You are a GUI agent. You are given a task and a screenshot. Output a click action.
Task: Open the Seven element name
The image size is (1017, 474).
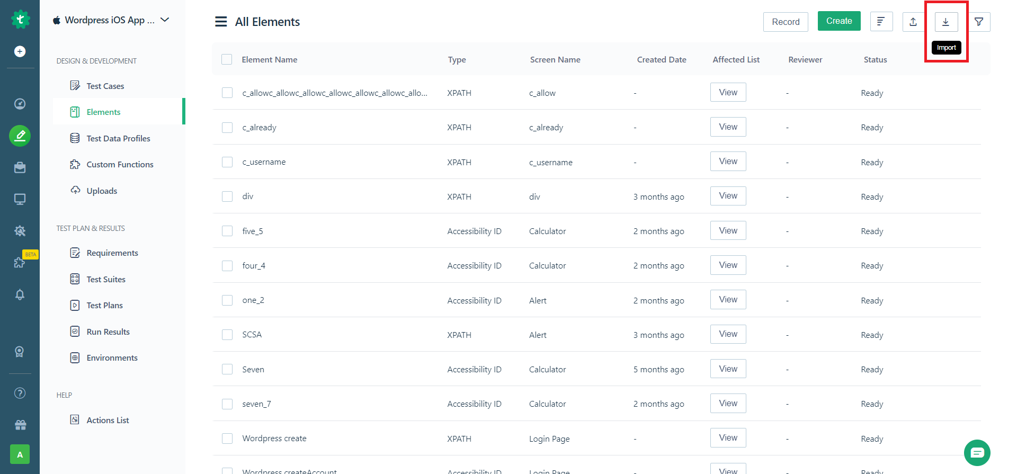tap(253, 370)
